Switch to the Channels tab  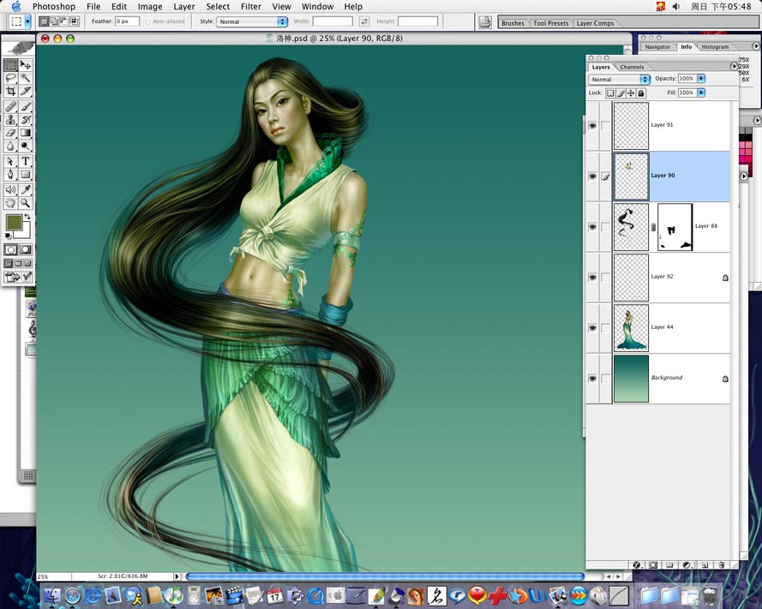point(632,67)
